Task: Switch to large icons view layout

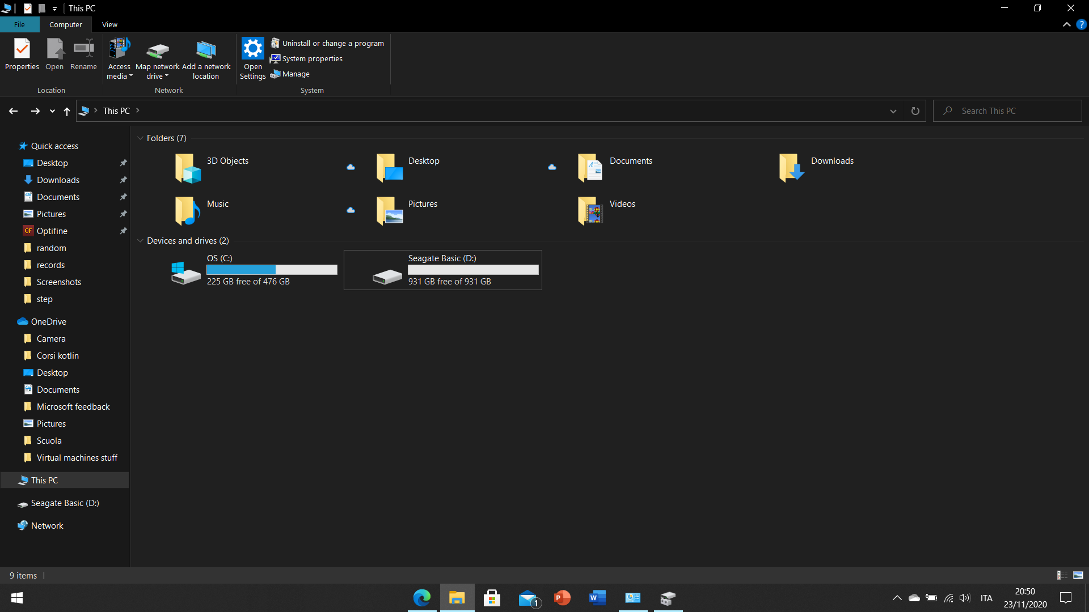Action: [1078, 575]
